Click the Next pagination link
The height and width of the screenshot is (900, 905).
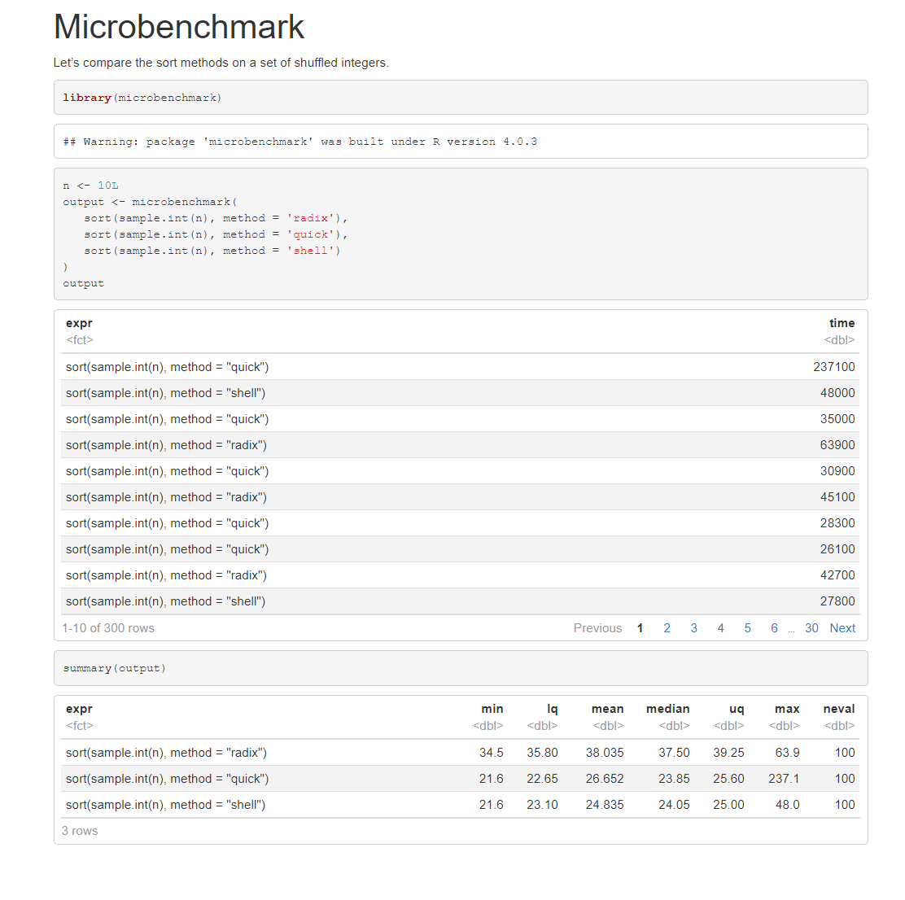[842, 628]
